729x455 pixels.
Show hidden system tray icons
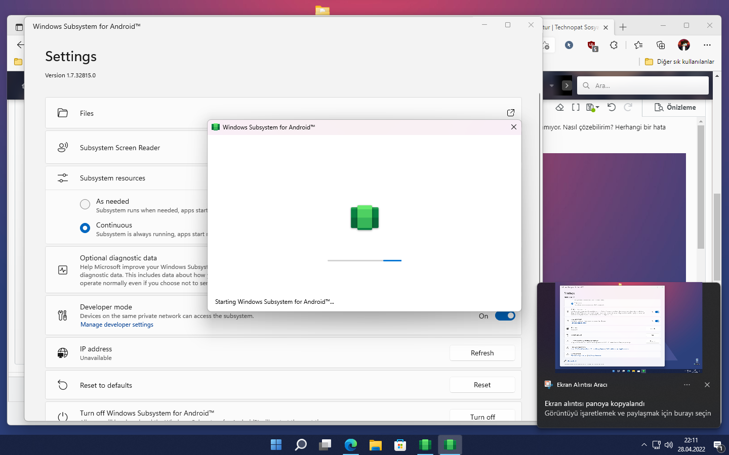[644, 445]
